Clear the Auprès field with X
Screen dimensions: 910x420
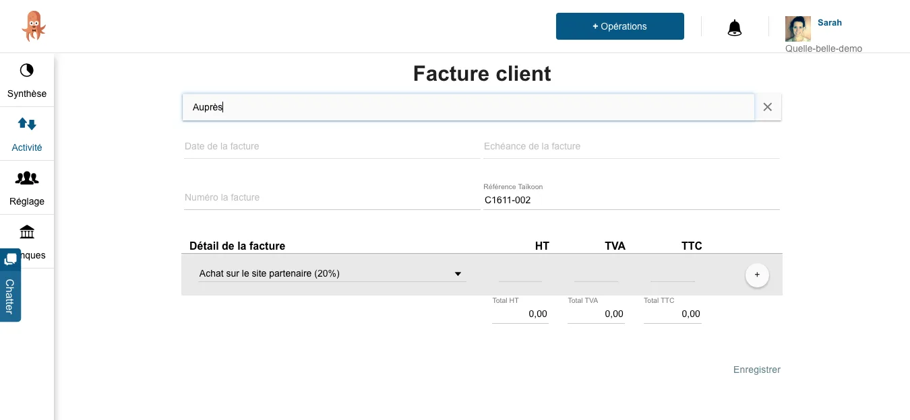pyautogui.click(x=768, y=107)
